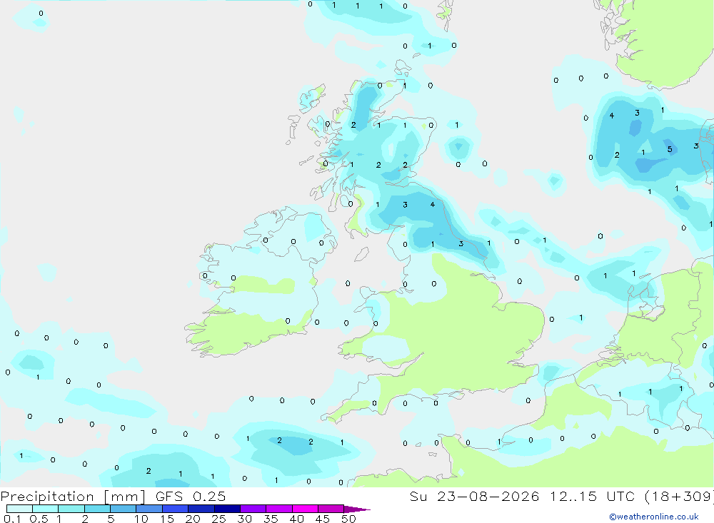Select the legend swatch between 0.5 and 1
Screen dimensions: 714x523
46,509
